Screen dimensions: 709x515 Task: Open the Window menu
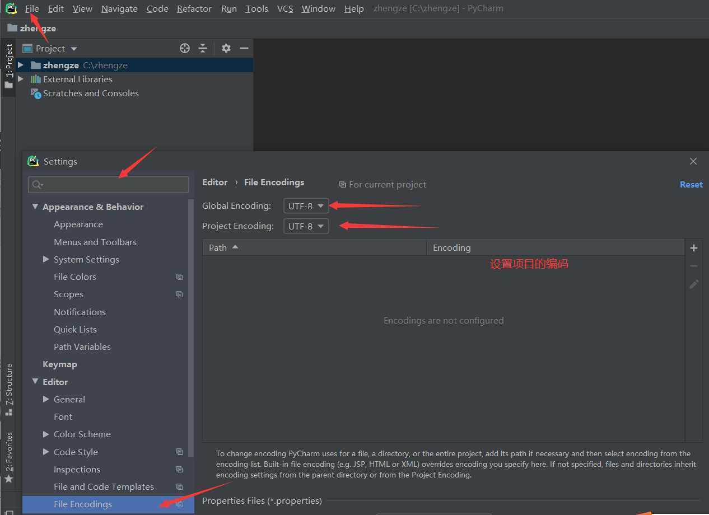coord(318,8)
